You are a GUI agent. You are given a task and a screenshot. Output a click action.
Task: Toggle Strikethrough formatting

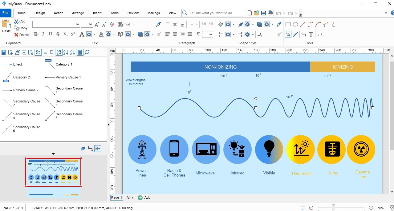point(58,34)
